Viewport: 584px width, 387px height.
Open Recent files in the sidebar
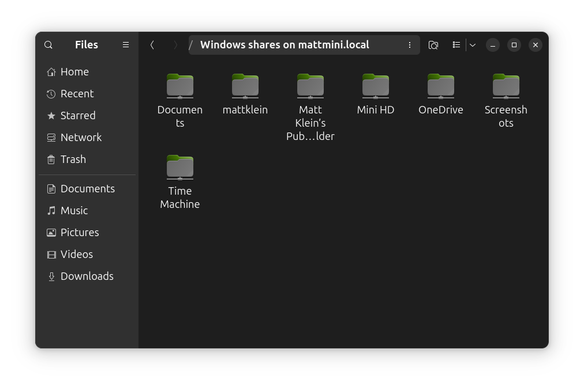click(77, 94)
